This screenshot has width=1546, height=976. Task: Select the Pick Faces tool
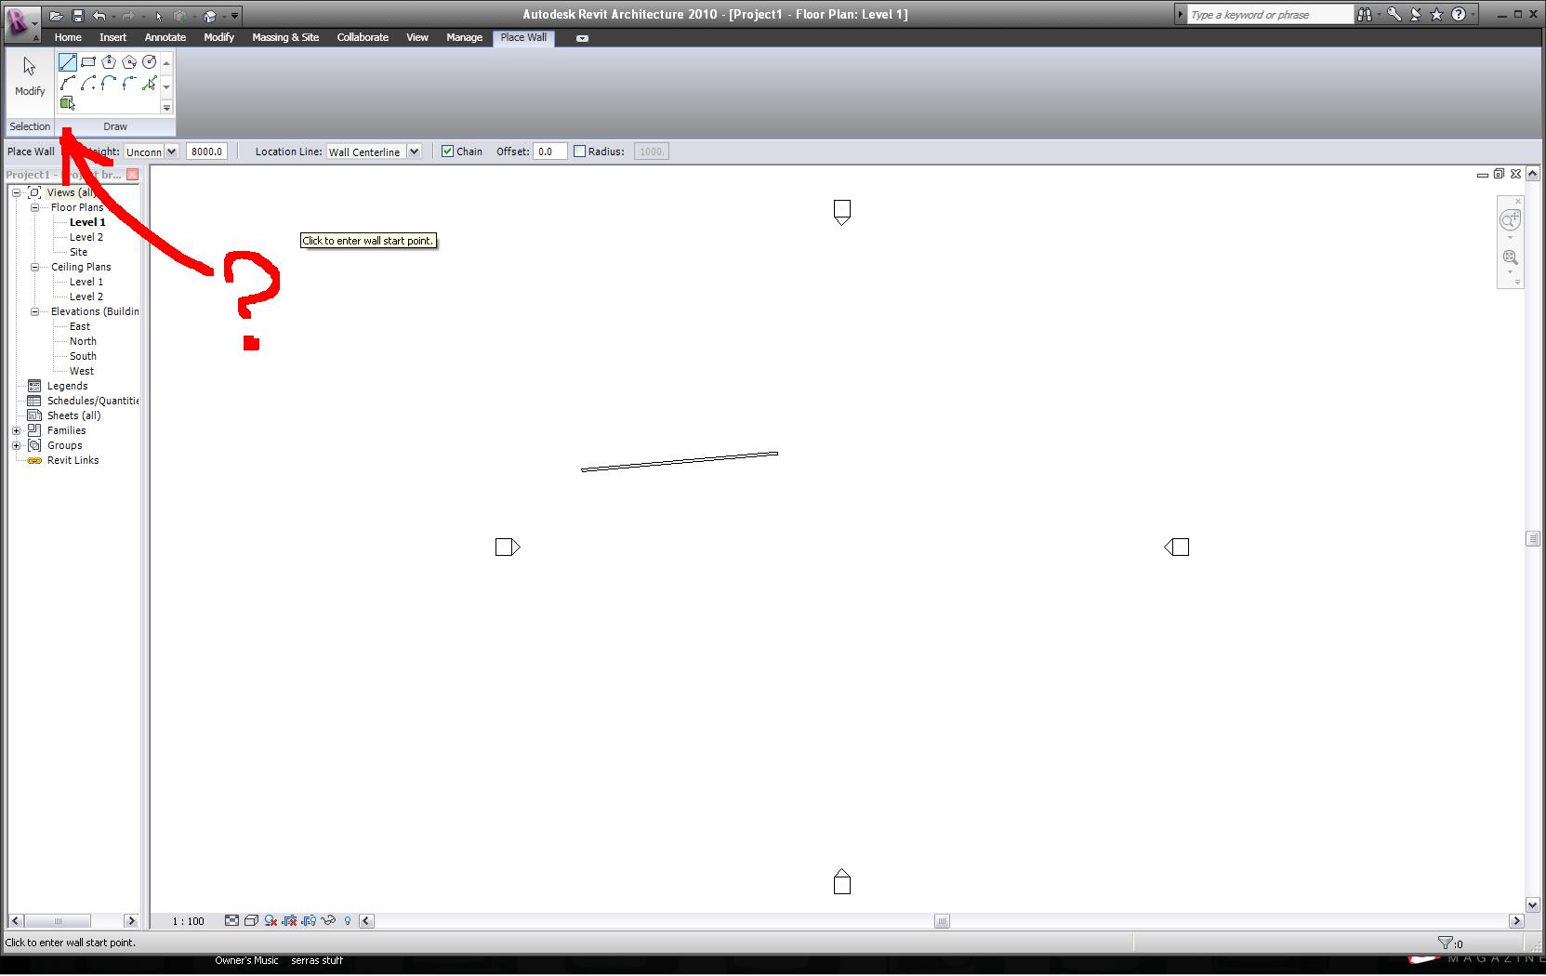68,103
